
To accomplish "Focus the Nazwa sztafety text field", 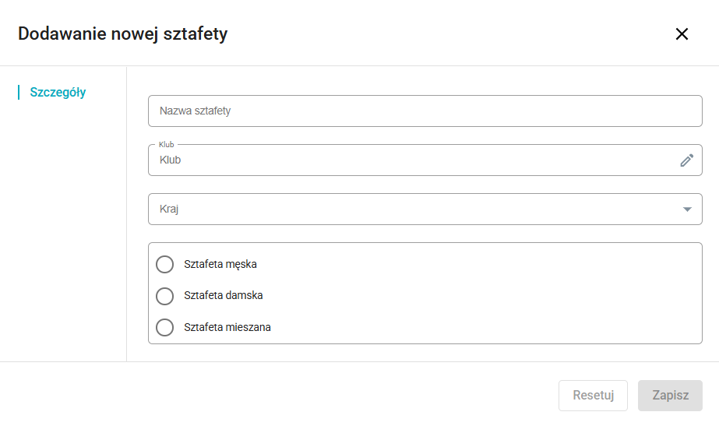I will (425, 111).
